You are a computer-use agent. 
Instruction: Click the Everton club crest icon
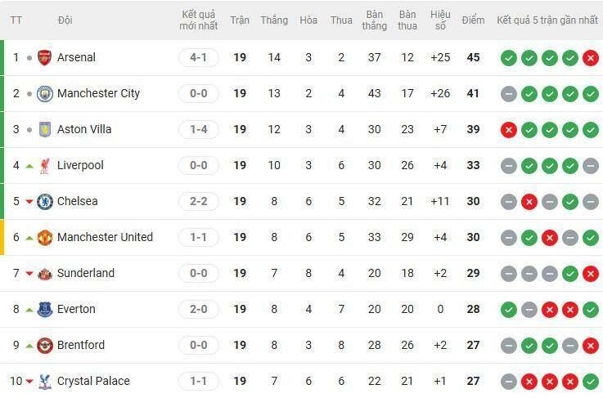click(x=45, y=309)
